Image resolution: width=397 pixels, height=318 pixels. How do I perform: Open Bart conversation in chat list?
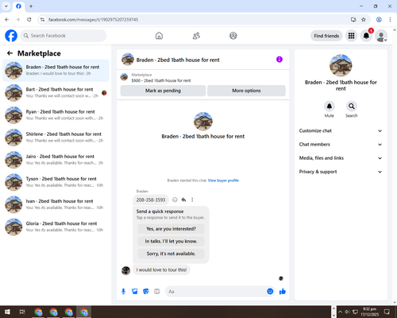[x=56, y=93]
